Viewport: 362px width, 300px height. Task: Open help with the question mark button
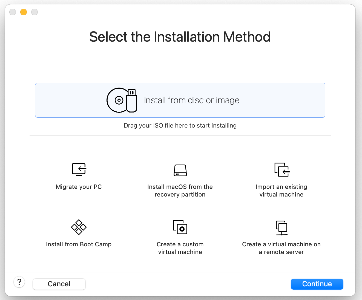coord(19,282)
